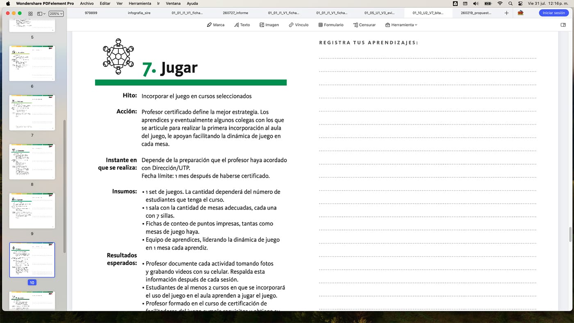Select the Vínculo link tool
Screen dimensions: 574x323
tap(298, 25)
